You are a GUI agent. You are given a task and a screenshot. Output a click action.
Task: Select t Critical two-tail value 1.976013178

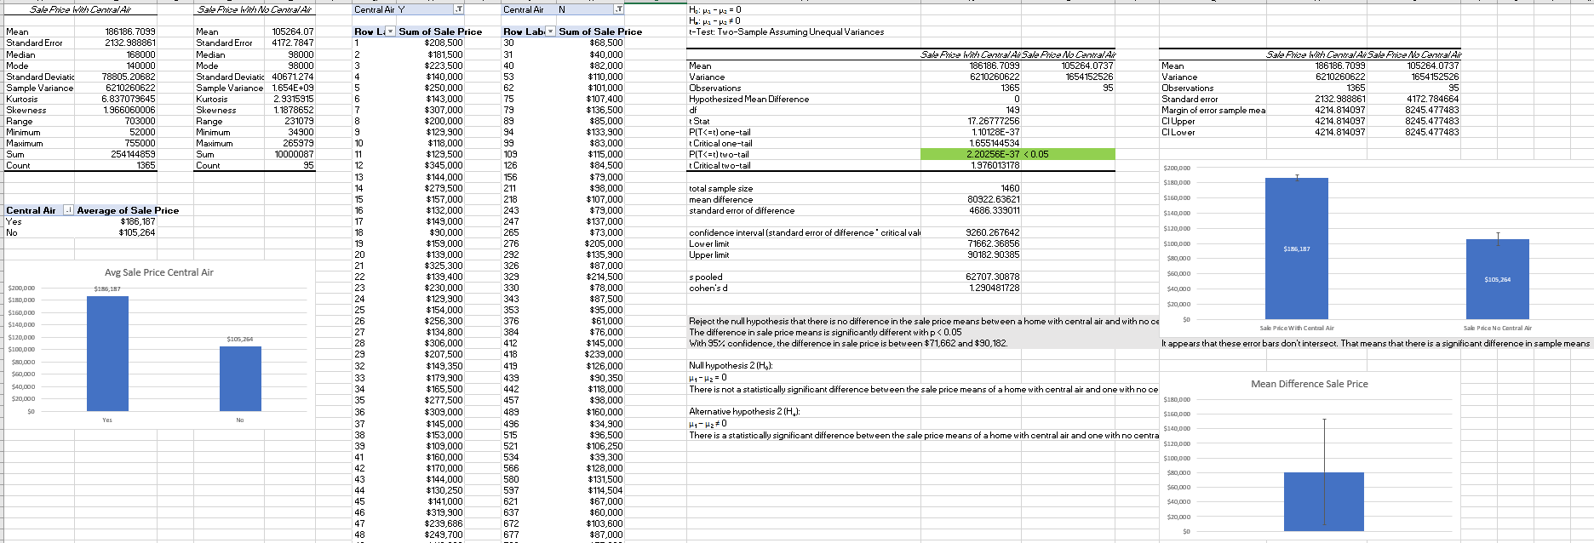pos(995,165)
